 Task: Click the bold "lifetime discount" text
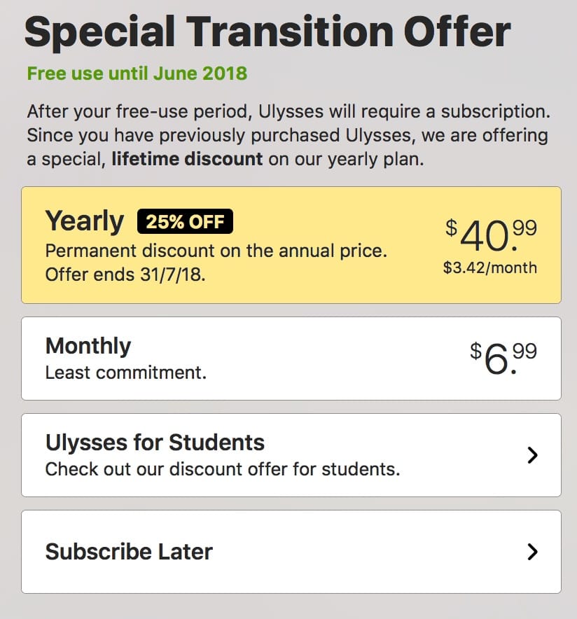coord(187,158)
